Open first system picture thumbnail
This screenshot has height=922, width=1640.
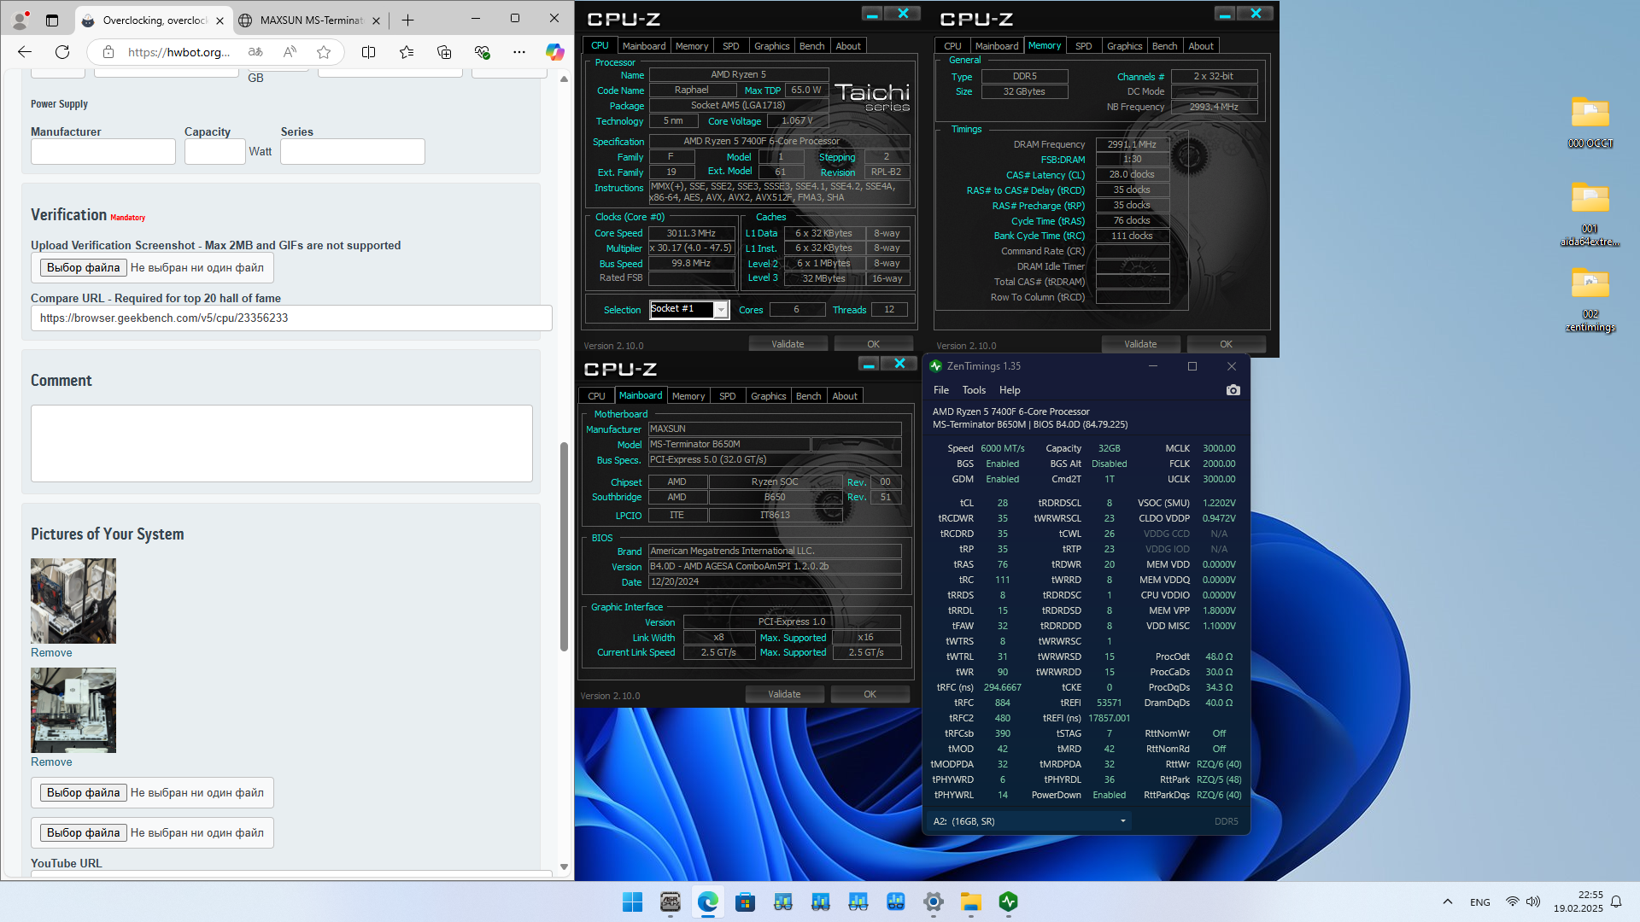click(x=73, y=601)
